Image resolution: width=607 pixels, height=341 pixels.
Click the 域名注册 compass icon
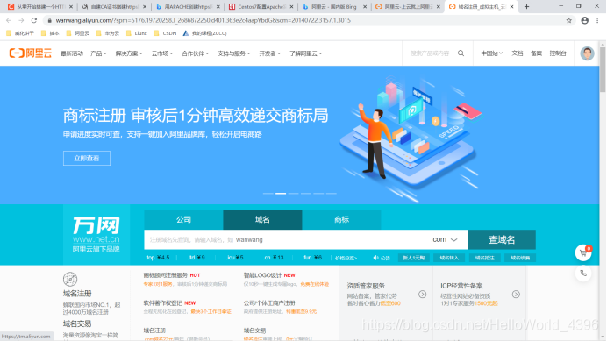click(70, 279)
